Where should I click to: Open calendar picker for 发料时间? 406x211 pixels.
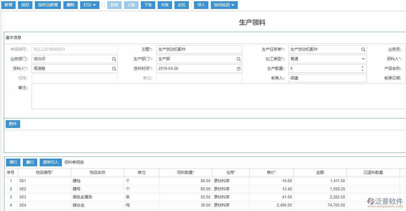[239, 69]
